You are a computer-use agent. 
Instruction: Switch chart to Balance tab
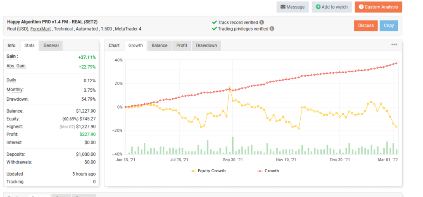click(159, 45)
